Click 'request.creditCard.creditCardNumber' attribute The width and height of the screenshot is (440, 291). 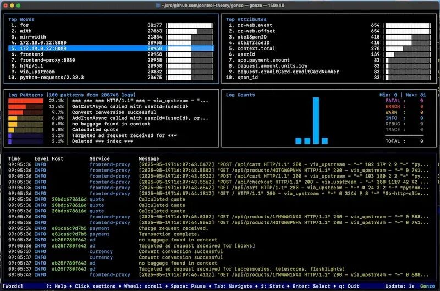(328, 72)
